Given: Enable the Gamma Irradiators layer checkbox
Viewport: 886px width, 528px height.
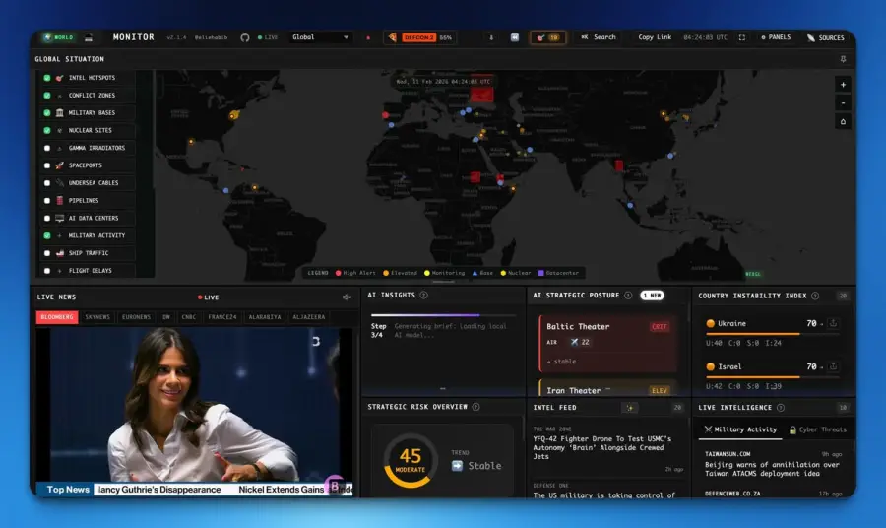Looking at the screenshot, I should pyautogui.click(x=47, y=148).
